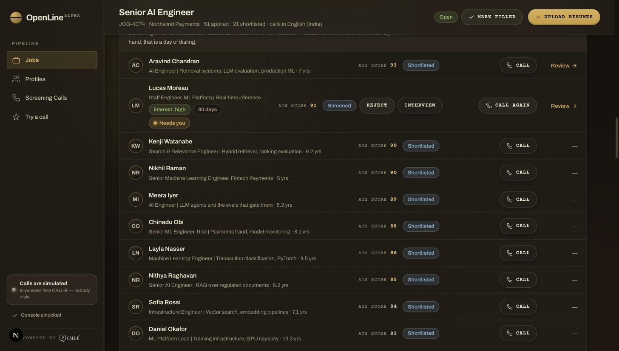Image resolution: width=619 pixels, height=351 pixels.
Task: Call Nikhil Raman
Action: coord(518,172)
